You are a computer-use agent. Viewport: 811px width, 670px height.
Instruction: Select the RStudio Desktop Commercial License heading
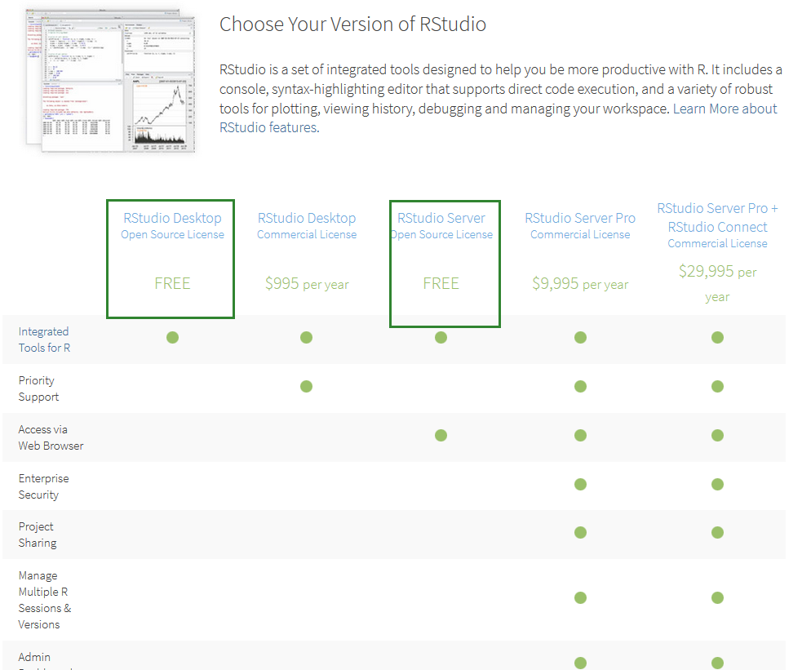pos(307,225)
